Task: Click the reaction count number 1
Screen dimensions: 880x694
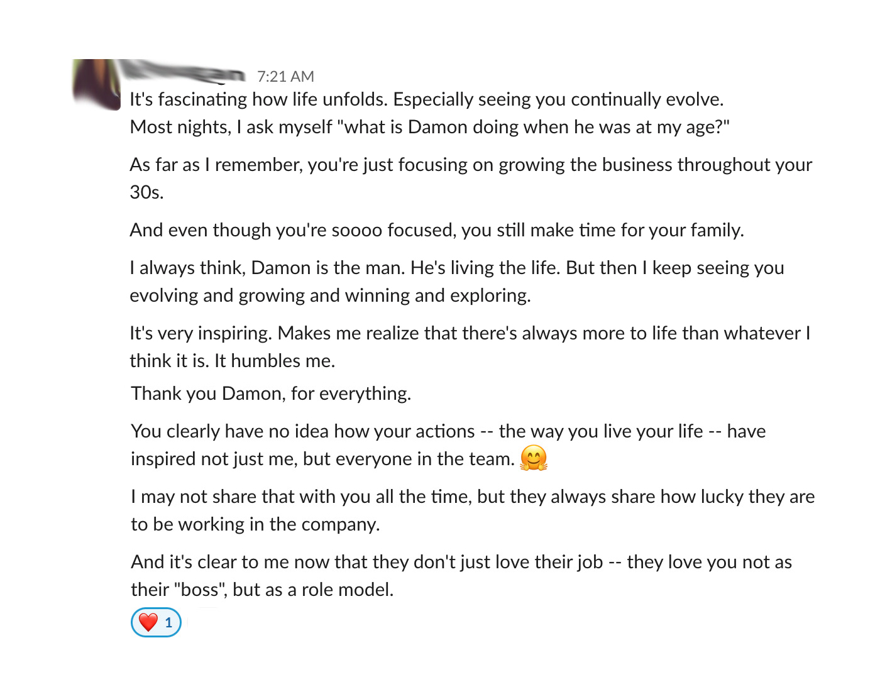Action: point(168,622)
